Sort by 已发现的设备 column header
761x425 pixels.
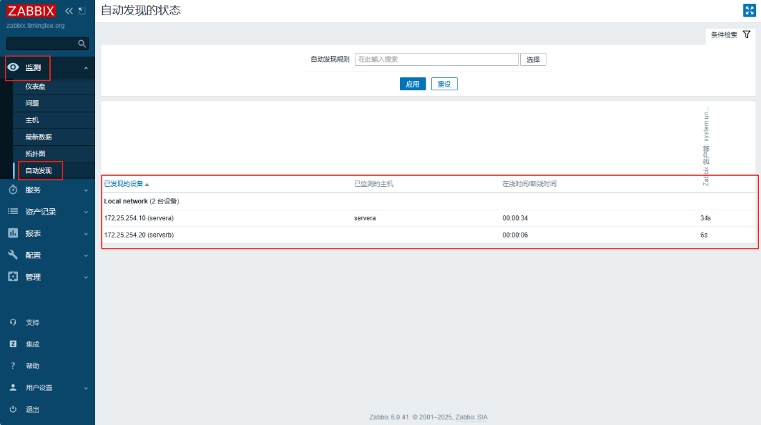pos(124,184)
